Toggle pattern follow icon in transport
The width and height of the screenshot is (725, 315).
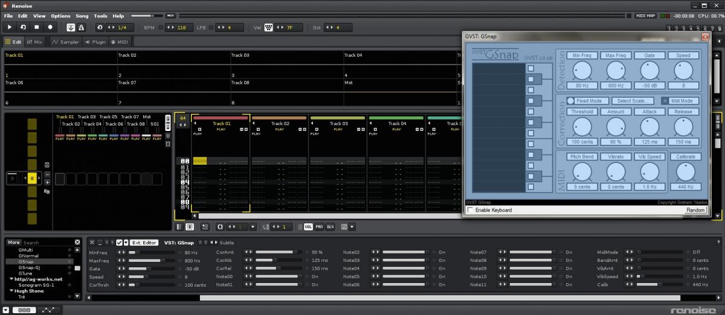click(x=71, y=27)
